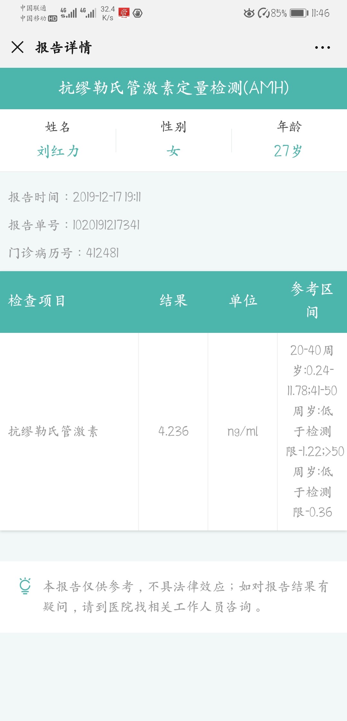Viewport: 347px width, 721px height.
Task: Select the report number 1020191217341
Action: pos(106,225)
